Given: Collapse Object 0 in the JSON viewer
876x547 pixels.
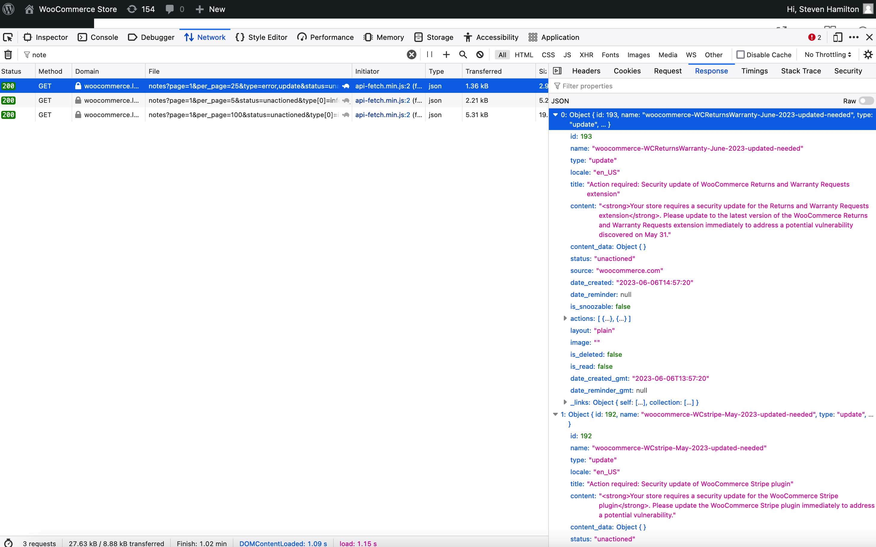Looking at the screenshot, I should (555, 115).
